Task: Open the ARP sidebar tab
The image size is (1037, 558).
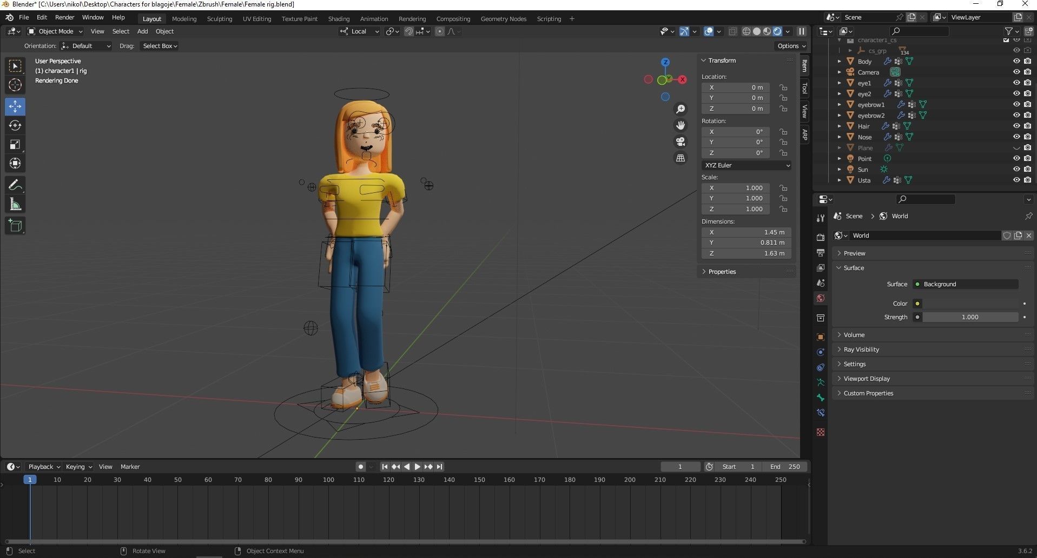Action: pyautogui.click(x=804, y=135)
